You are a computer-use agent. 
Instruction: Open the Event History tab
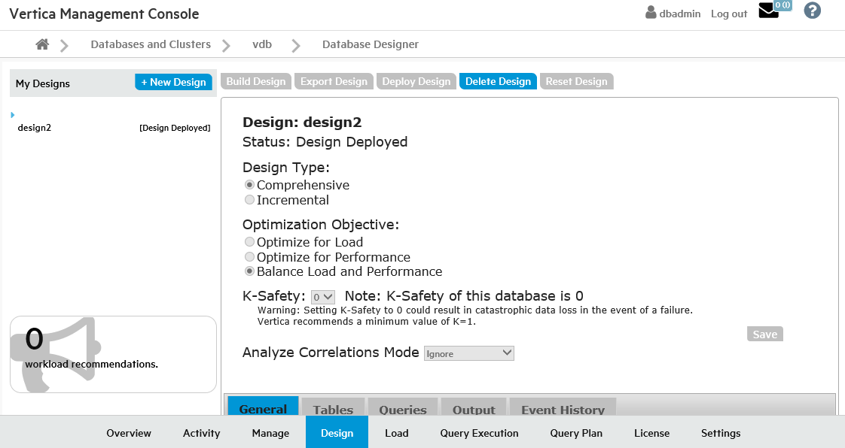pos(563,409)
